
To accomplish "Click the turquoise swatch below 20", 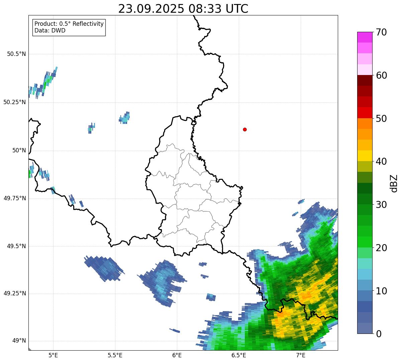I will click(365, 264).
